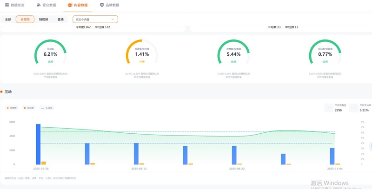
Task: Open the 品牌数据 tab
Action: pyautogui.click(x=110, y=5)
